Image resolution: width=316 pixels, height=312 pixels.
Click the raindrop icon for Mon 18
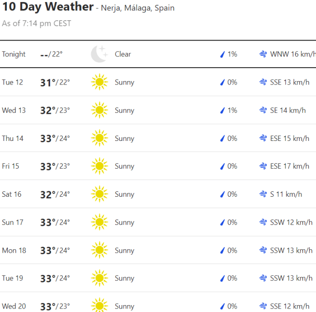coord(223,250)
